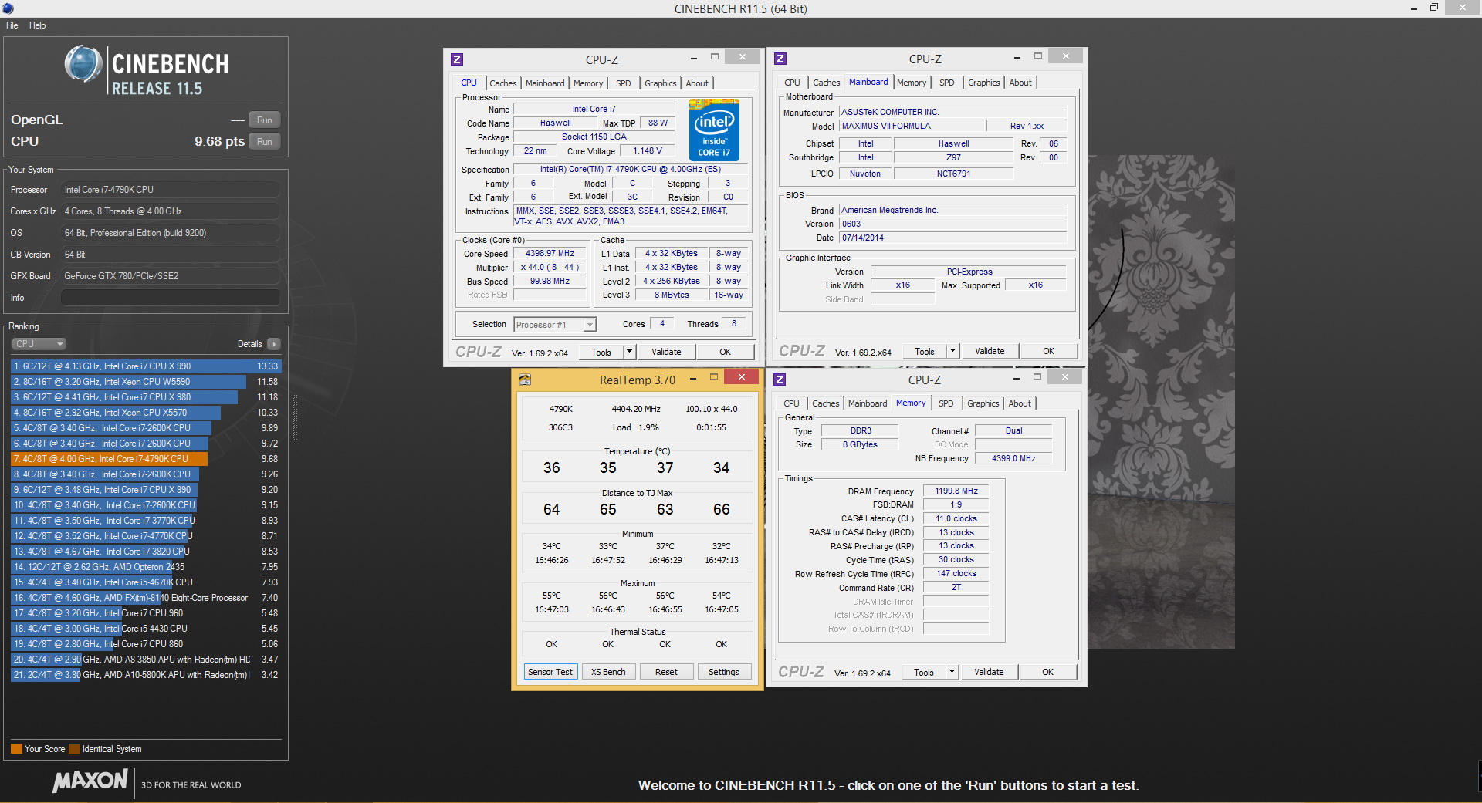This screenshot has height=803, width=1482.
Task: Click Tools button in Mainboard CPU-Z window
Action: (925, 351)
